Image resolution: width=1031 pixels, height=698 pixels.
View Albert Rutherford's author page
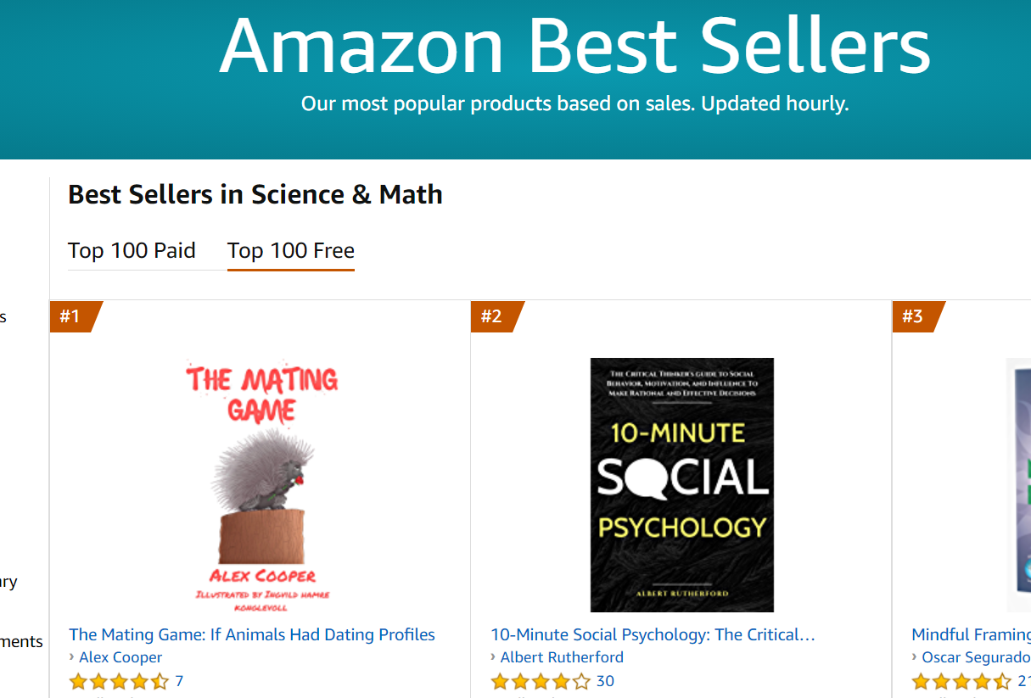[x=562, y=657]
